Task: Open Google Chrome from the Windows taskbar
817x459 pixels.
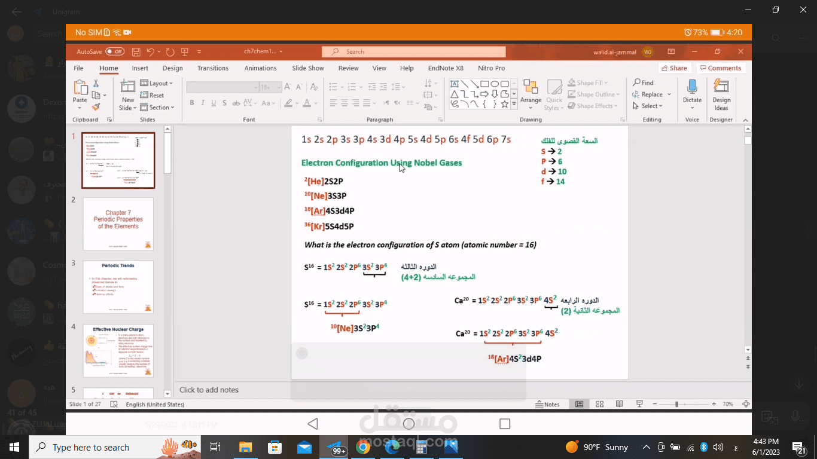Action: tap(363, 446)
